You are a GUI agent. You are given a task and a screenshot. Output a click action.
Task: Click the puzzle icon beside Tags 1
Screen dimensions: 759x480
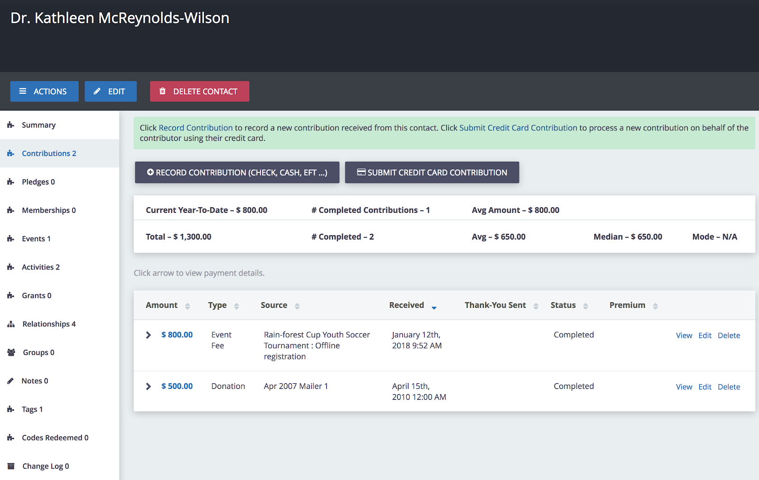[x=10, y=409]
